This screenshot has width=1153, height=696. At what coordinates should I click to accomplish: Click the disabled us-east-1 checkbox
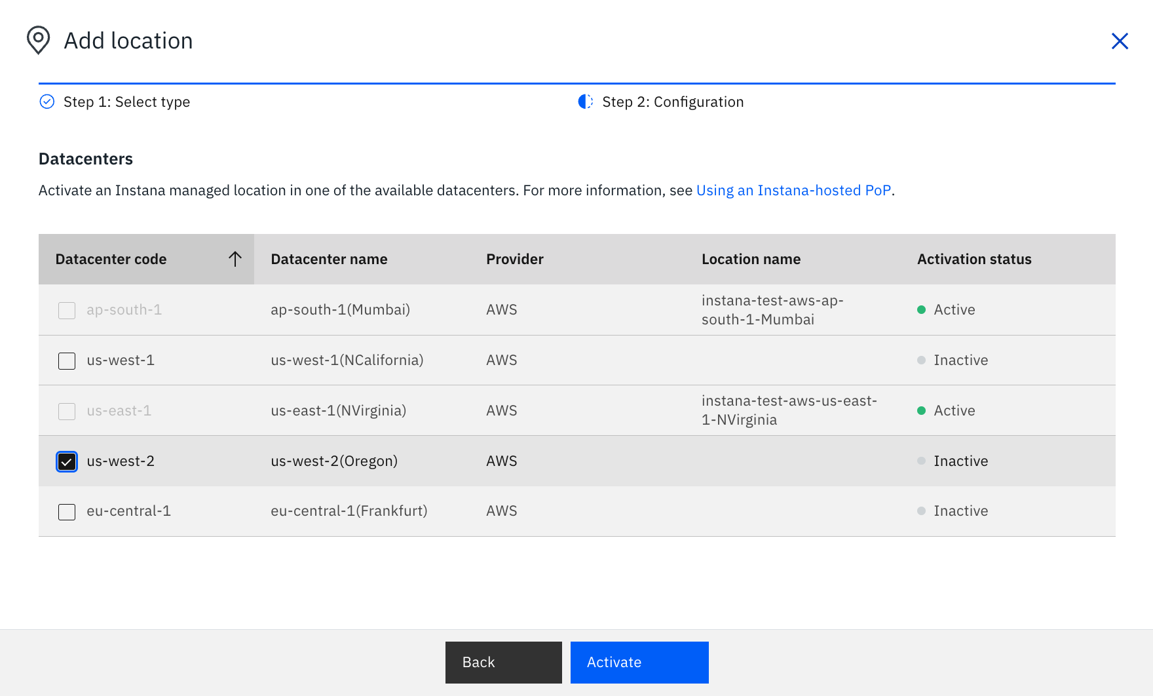tap(67, 411)
